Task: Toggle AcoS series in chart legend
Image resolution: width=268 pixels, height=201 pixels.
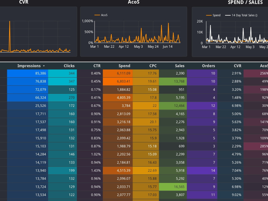Action: (101, 15)
